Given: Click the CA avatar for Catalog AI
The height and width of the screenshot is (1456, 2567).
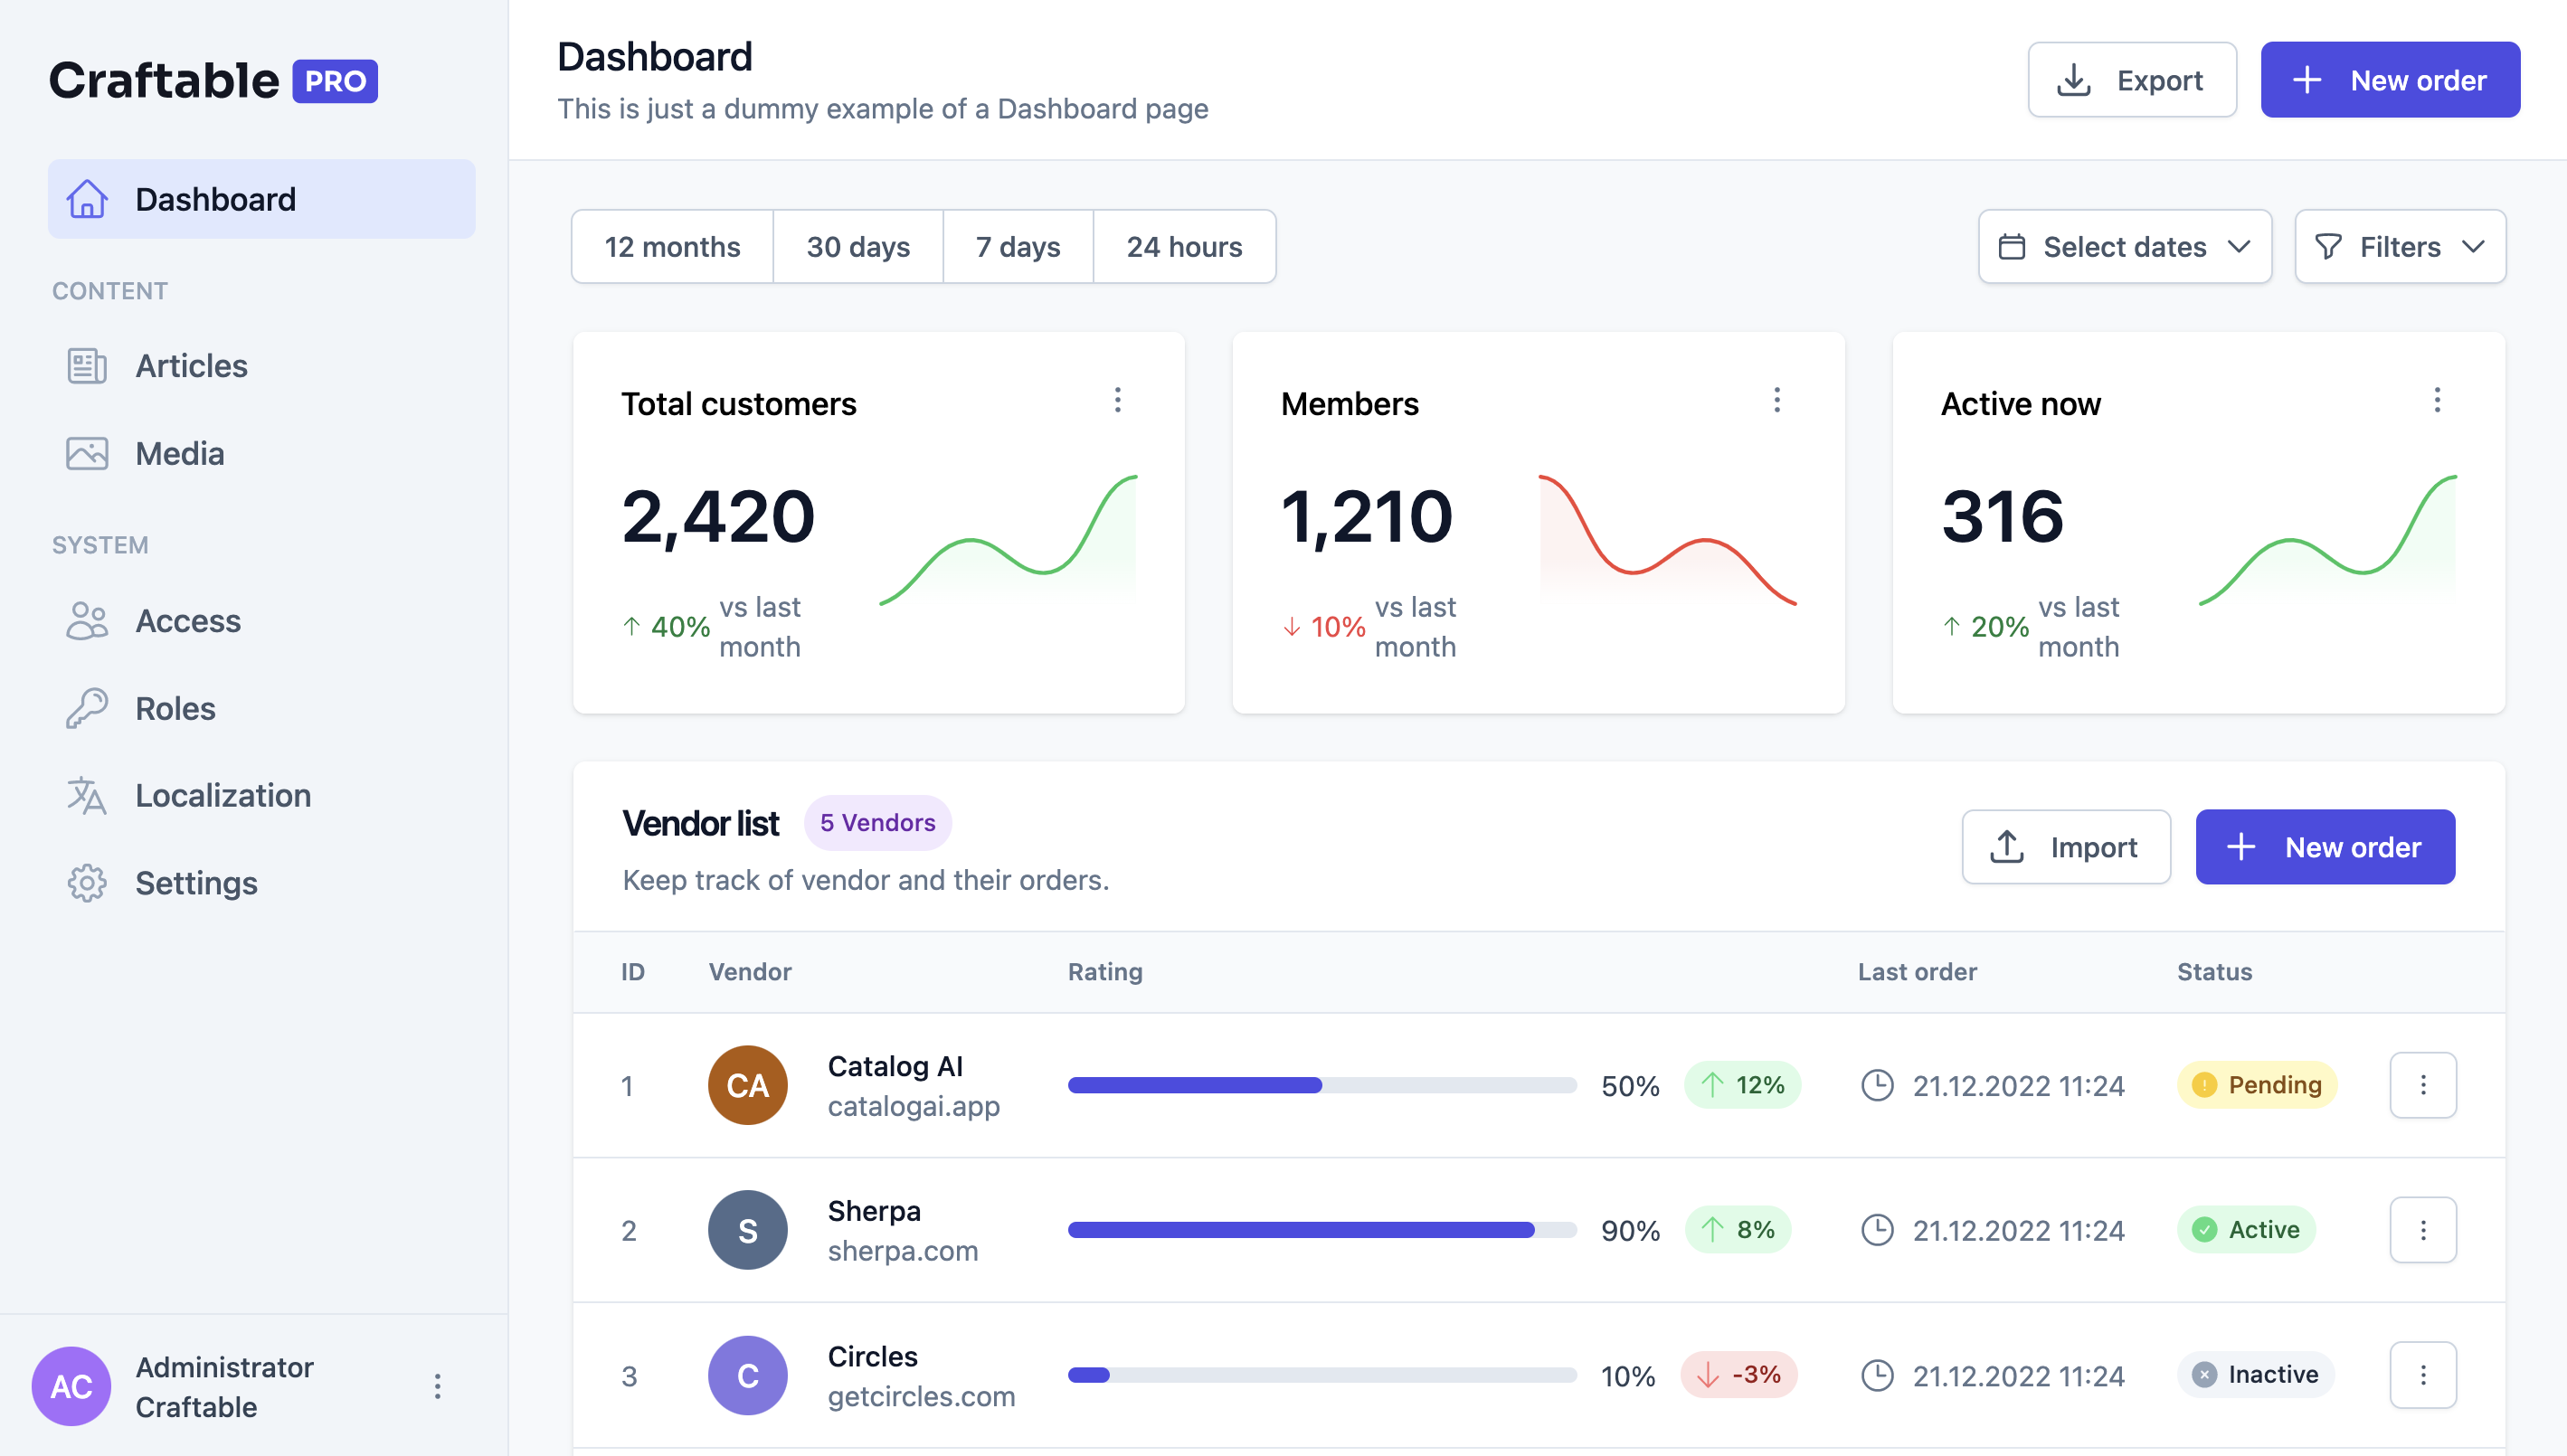Looking at the screenshot, I should tap(747, 1085).
